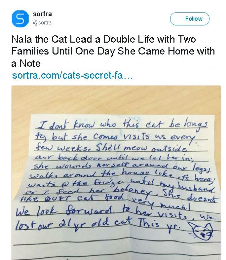Open the sortra display name profile
This screenshot has width=226, height=260.
pos(42,14)
